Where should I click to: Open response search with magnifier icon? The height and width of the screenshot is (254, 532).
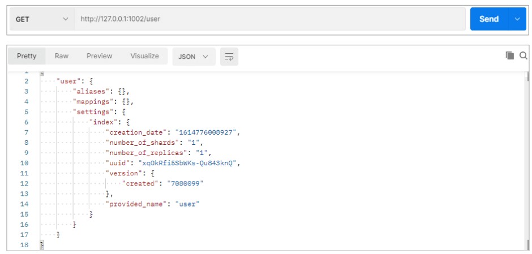tap(524, 55)
